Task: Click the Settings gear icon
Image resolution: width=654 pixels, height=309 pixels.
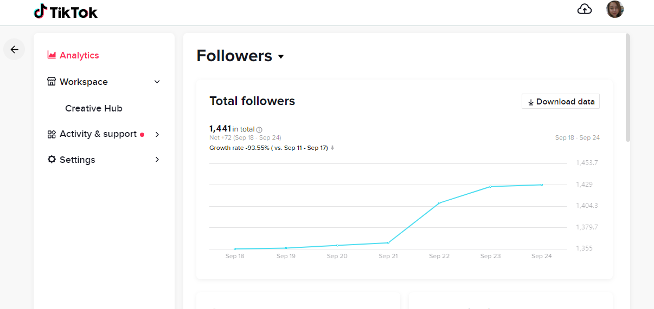Action: coord(52,160)
